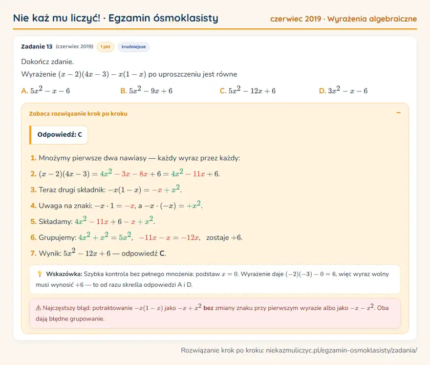
Task: Click 'Dokończ zdanie.' instruction text
Action: [x=47, y=62]
